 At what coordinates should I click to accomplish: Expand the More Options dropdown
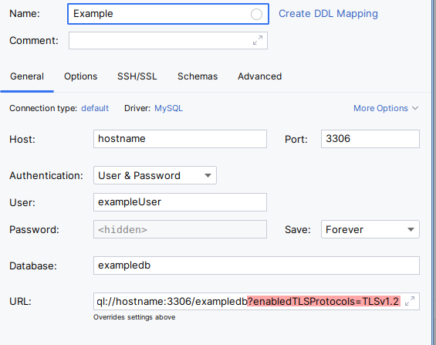[386, 108]
